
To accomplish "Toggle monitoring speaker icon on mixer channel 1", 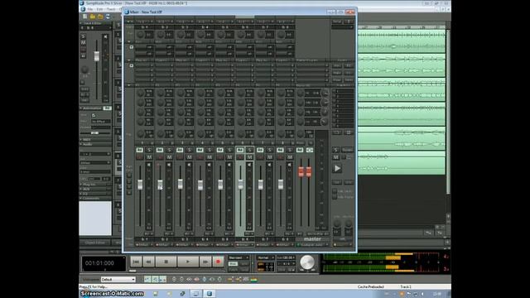I will tap(149, 165).
